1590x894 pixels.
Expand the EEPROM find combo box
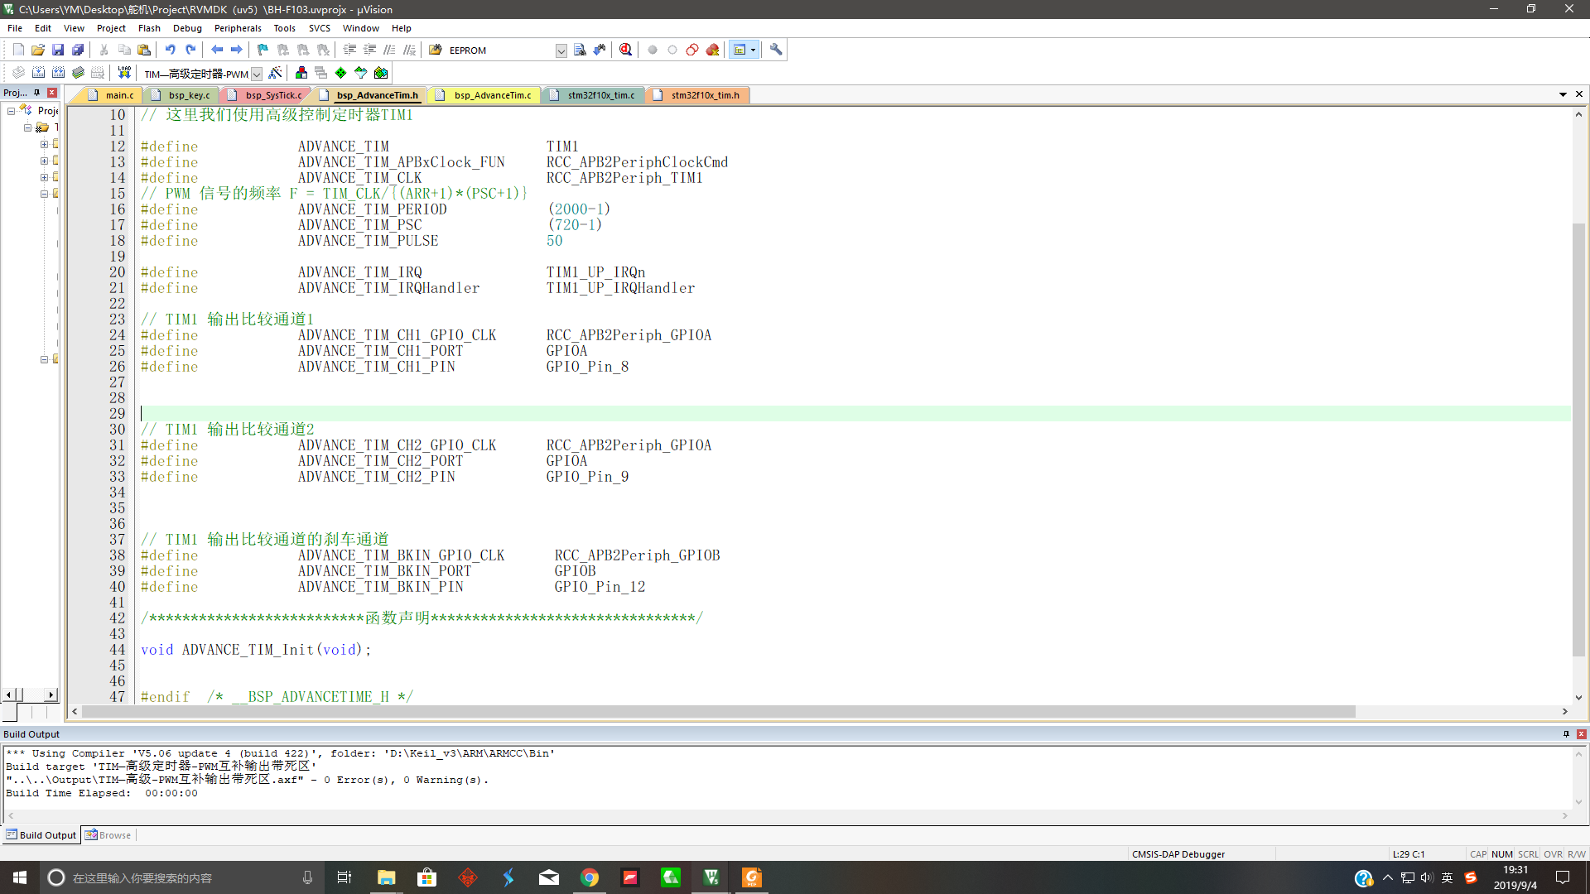[561, 50]
